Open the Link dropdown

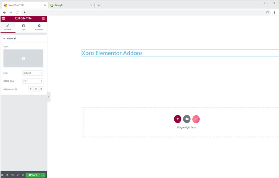pyautogui.click(x=33, y=73)
